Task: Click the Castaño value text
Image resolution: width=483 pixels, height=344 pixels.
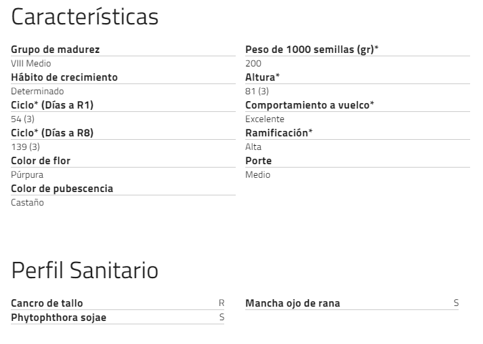Action: pos(27,202)
